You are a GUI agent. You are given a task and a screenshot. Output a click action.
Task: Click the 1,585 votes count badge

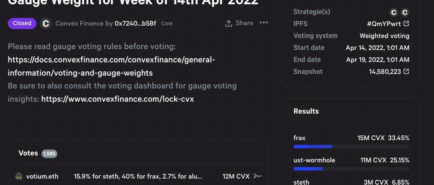click(x=49, y=153)
